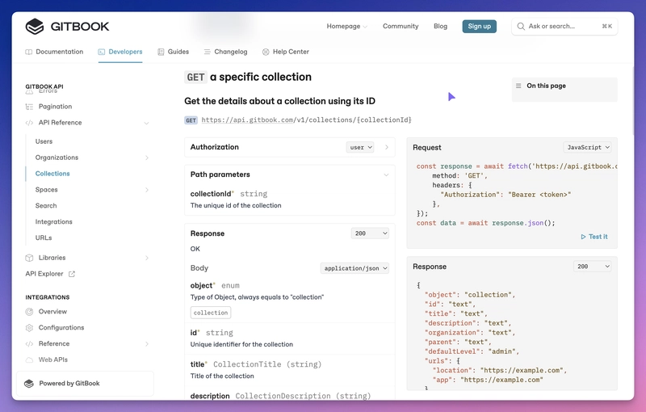This screenshot has height=412, width=646.
Task: Click the GET method badge before URL
Action: point(191,120)
